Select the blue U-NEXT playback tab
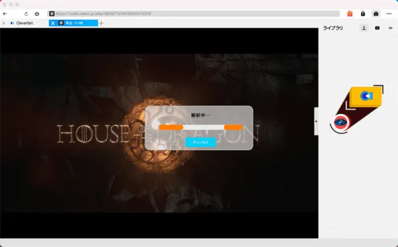The height and width of the screenshot is (247, 398). pyautogui.click(x=74, y=23)
